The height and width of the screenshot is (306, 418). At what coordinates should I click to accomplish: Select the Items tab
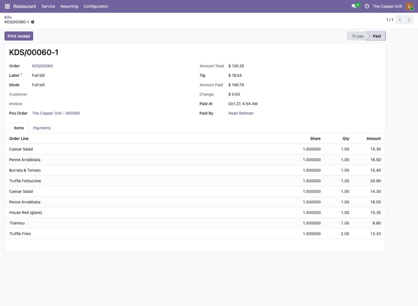click(x=19, y=128)
